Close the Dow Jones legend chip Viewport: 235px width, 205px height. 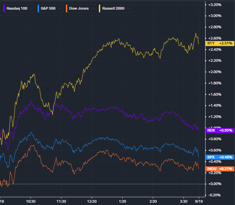[93, 8]
